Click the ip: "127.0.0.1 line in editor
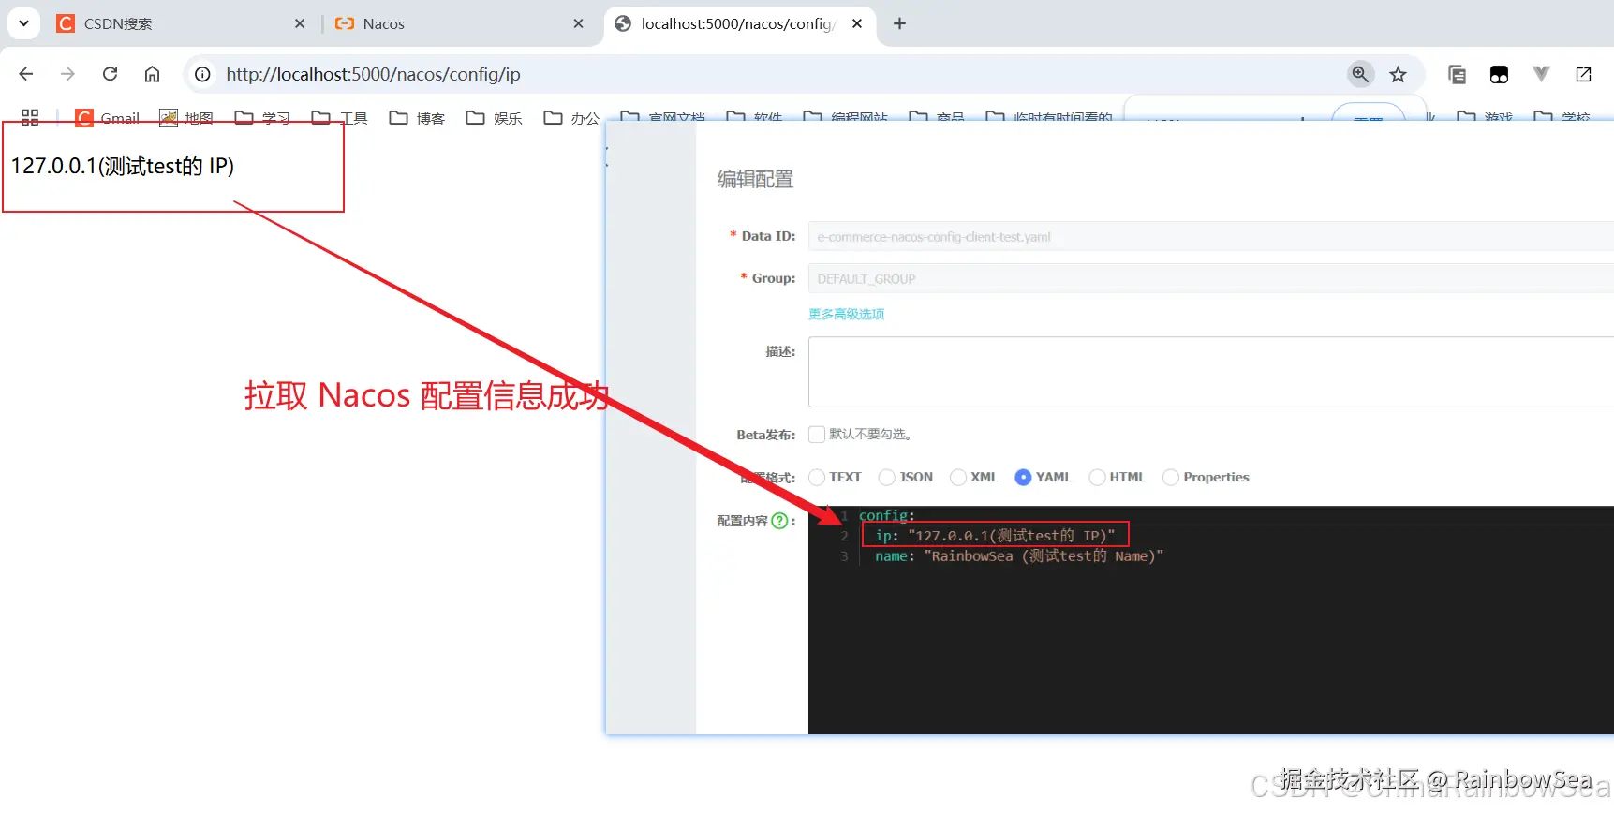The height and width of the screenshot is (814, 1614). (995, 536)
